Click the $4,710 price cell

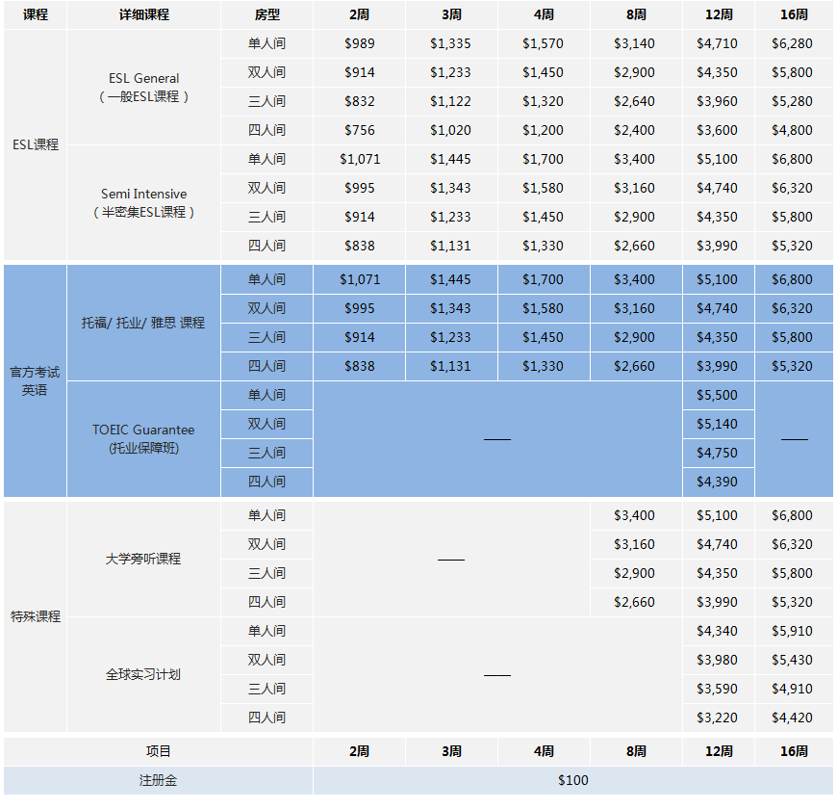[718, 43]
